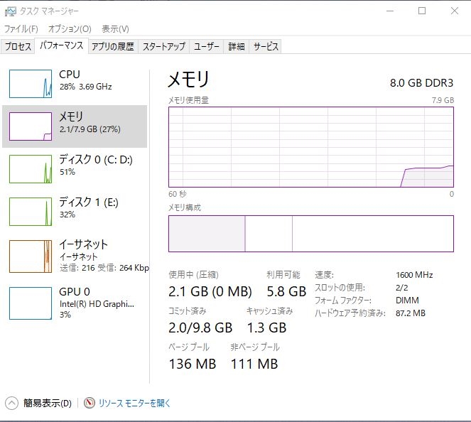Switch to the Users (ユーザー) tab
Image resolution: width=471 pixels, height=422 pixels.
pos(207,47)
